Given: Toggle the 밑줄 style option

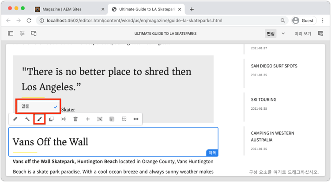Looking at the screenshot, I should (x=38, y=107).
